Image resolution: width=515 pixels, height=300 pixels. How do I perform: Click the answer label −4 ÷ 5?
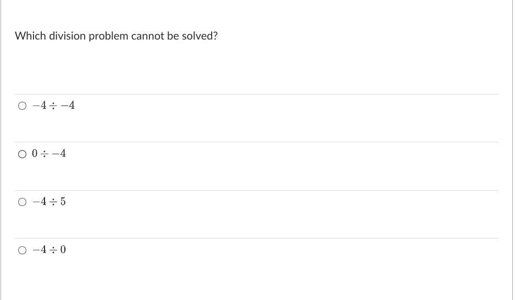(x=49, y=202)
